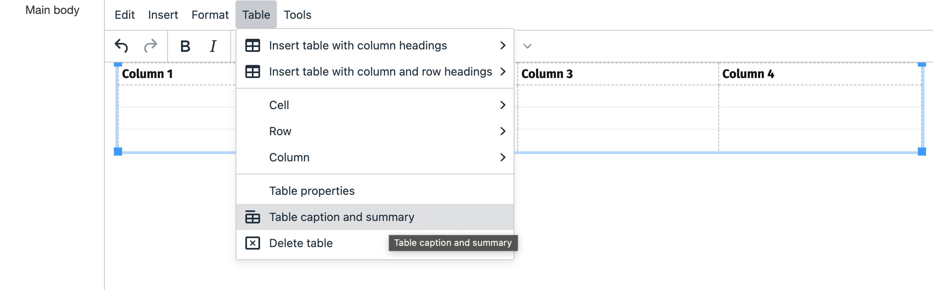Click the Redo arrow icon

pos(151,46)
